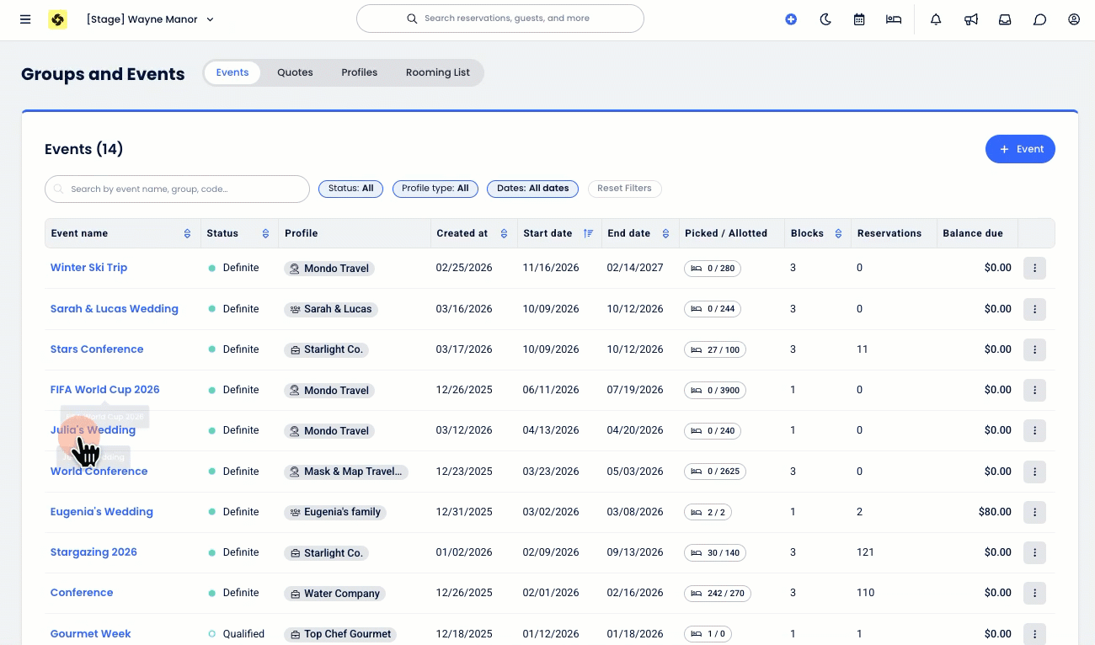The width and height of the screenshot is (1095, 645).
Task: Open the calendar icon in header
Action: (x=859, y=19)
